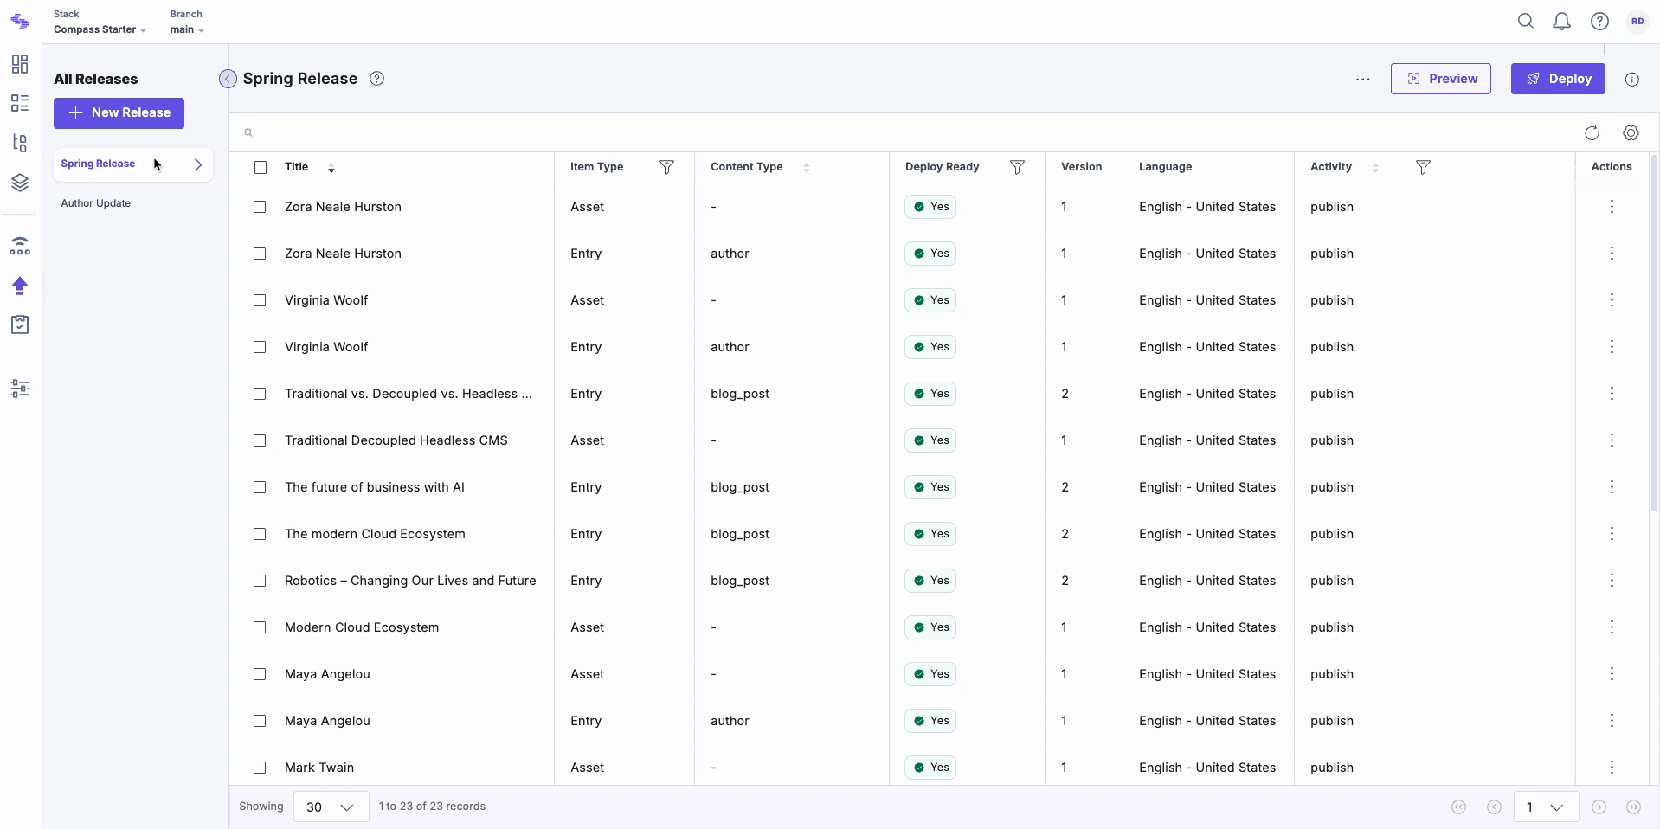Filter by Deploy Ready funnel icon
The image size is (1660, 829).
[1017, 167]
